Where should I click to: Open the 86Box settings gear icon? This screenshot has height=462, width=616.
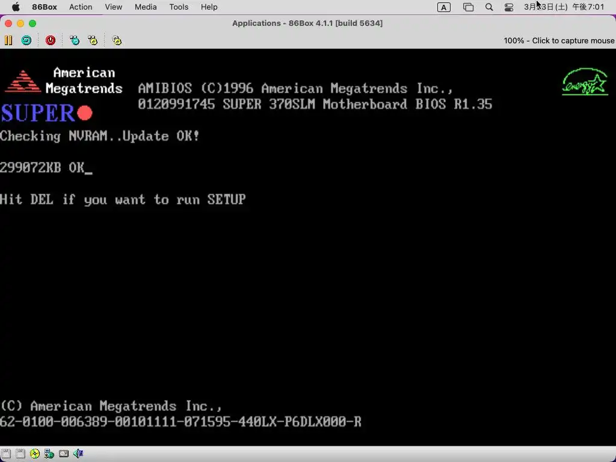(x=117, y=40)
